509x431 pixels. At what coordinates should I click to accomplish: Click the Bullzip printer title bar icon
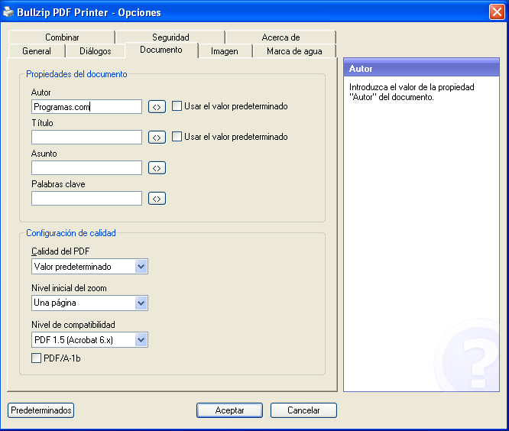[x=8, y=12]
